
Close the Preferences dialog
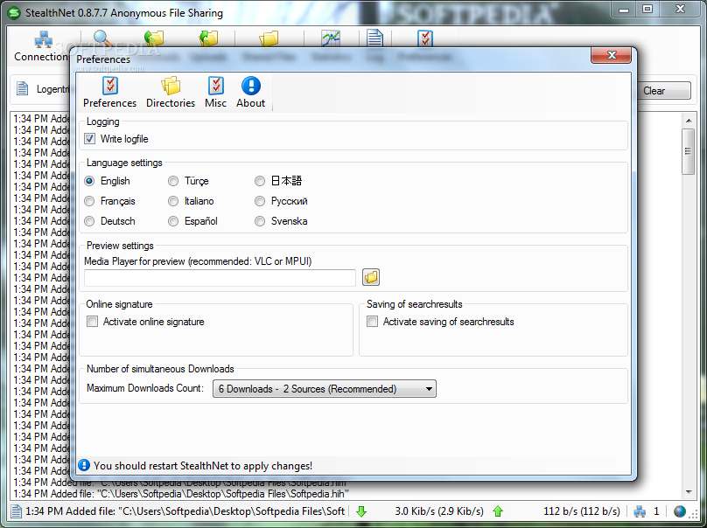point(611,55)
